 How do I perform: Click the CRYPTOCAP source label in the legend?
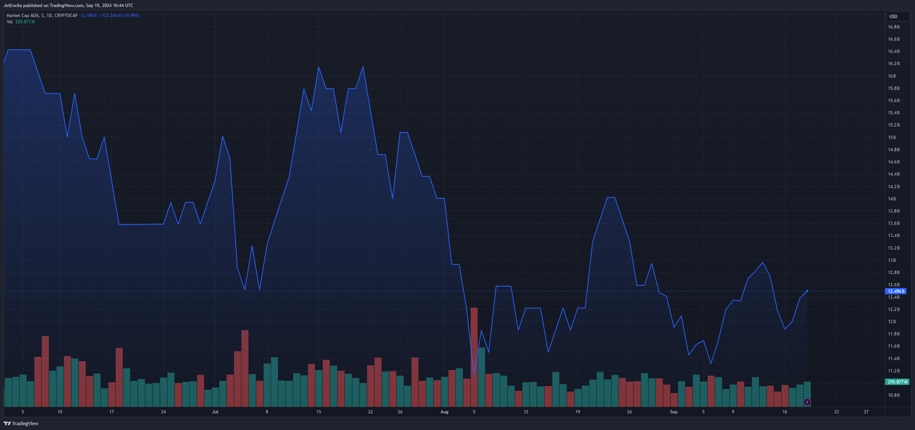point(66,16)
